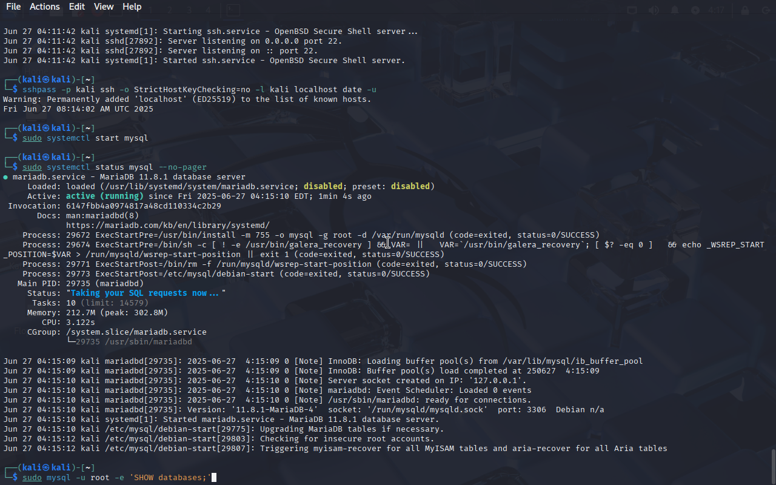The width and height of the screenshot is (776, 485).
Task: Click the yellow 'disabled' preset text
Action: pyautogui.click(x=410, y=187)
